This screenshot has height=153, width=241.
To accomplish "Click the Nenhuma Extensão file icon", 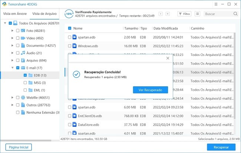I will click(x=23, y=112).
